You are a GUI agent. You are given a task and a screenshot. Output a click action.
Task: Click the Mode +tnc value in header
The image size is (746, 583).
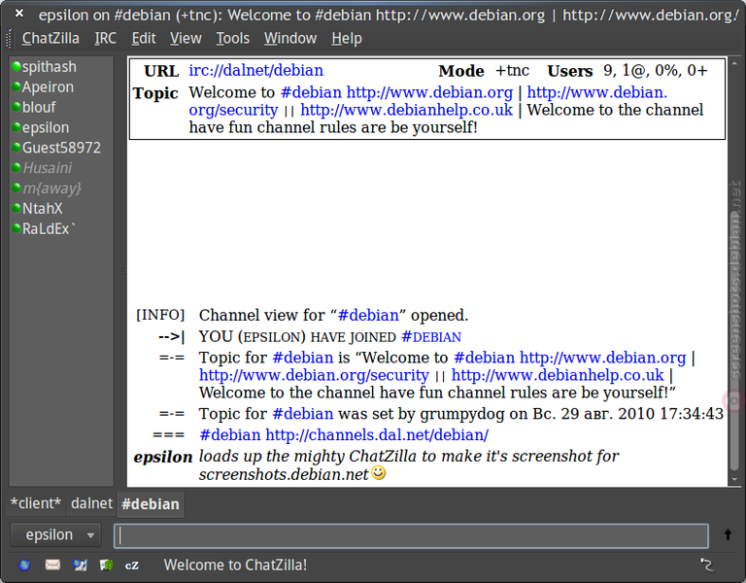coord(512,70)
